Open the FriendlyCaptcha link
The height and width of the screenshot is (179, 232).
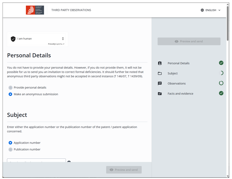56,44
